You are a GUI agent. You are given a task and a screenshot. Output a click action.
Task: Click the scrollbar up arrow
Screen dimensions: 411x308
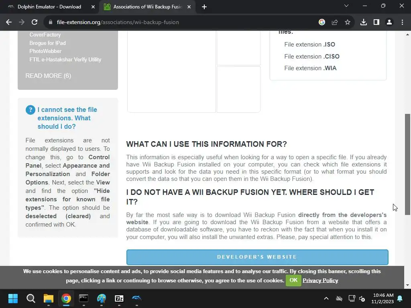[x=408, y=34]
